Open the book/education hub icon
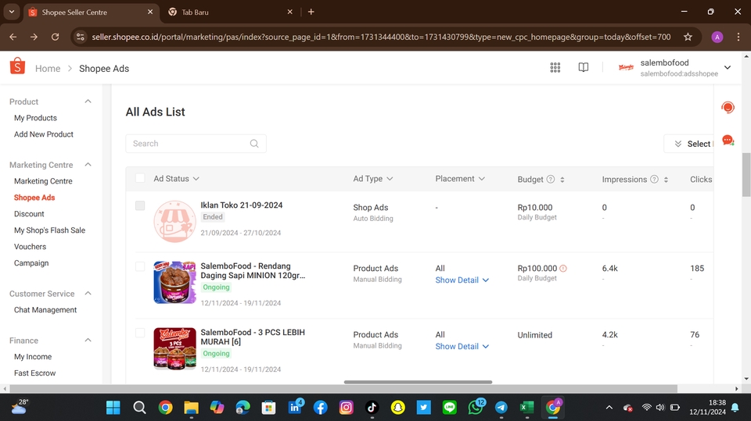This screenshot has height=421, width=751. pyautogui.click(x=584, y=67)
